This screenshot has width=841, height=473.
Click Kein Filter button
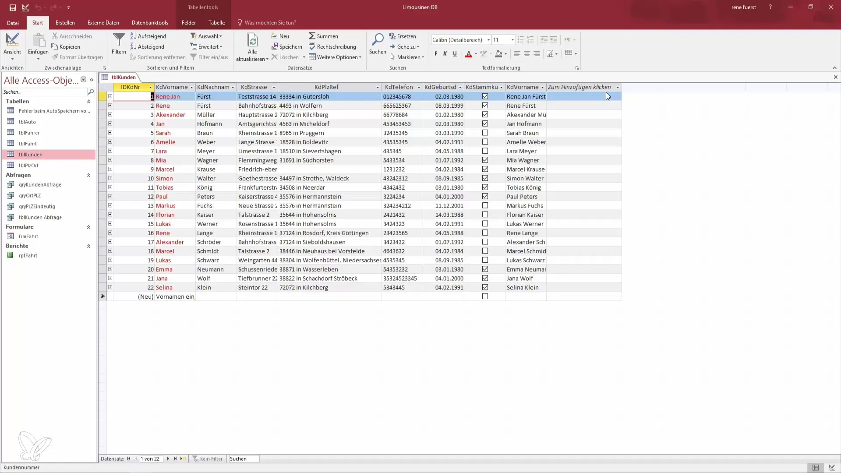208,459
